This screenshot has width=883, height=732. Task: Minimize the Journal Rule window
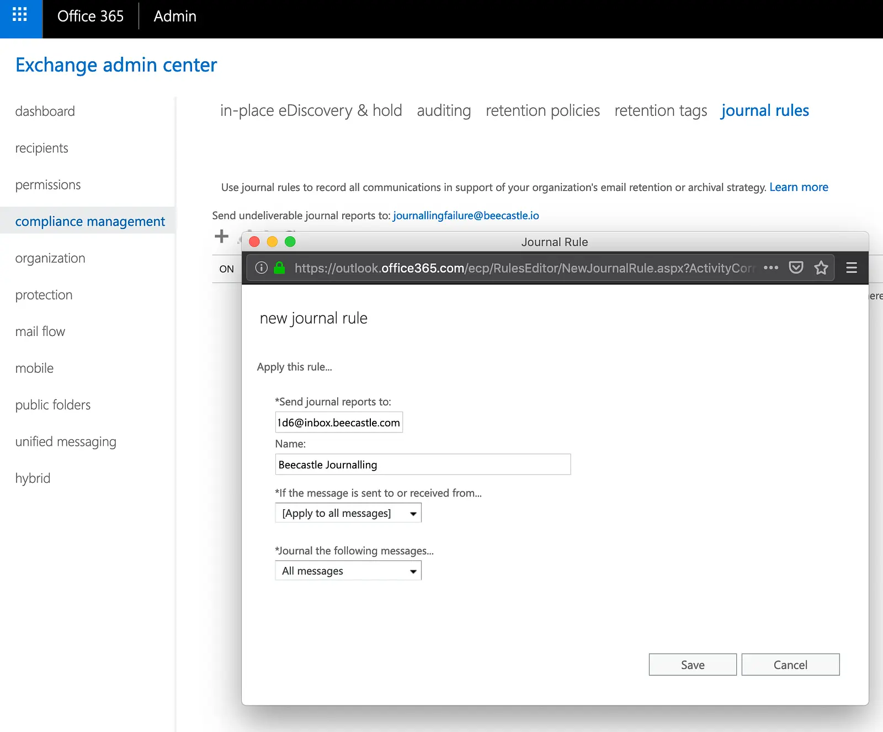coord(272,242)
